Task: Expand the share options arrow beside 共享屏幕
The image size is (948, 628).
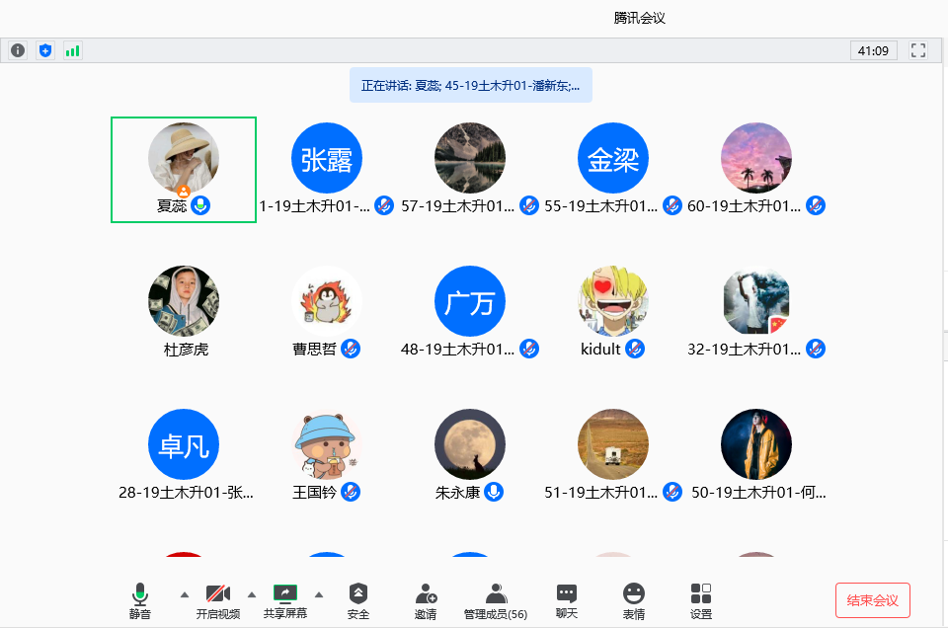Action: coord(318,594)
